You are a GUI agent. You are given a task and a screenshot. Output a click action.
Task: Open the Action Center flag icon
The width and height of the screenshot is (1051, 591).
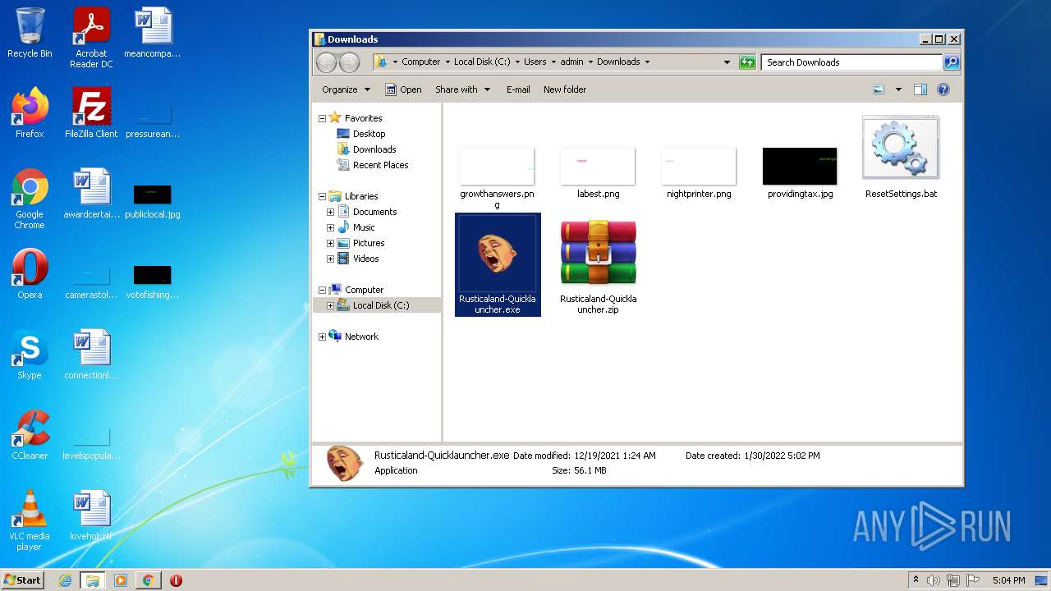click(x=973, y=580)
